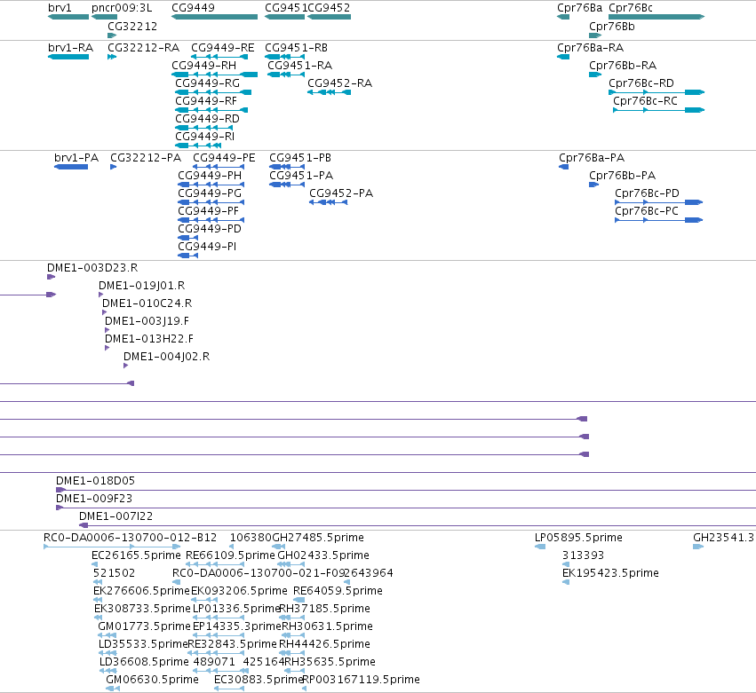756x693 pixels.
Task: Open protein Cpr76Bc-PD
Action: (x=647, y=193)
